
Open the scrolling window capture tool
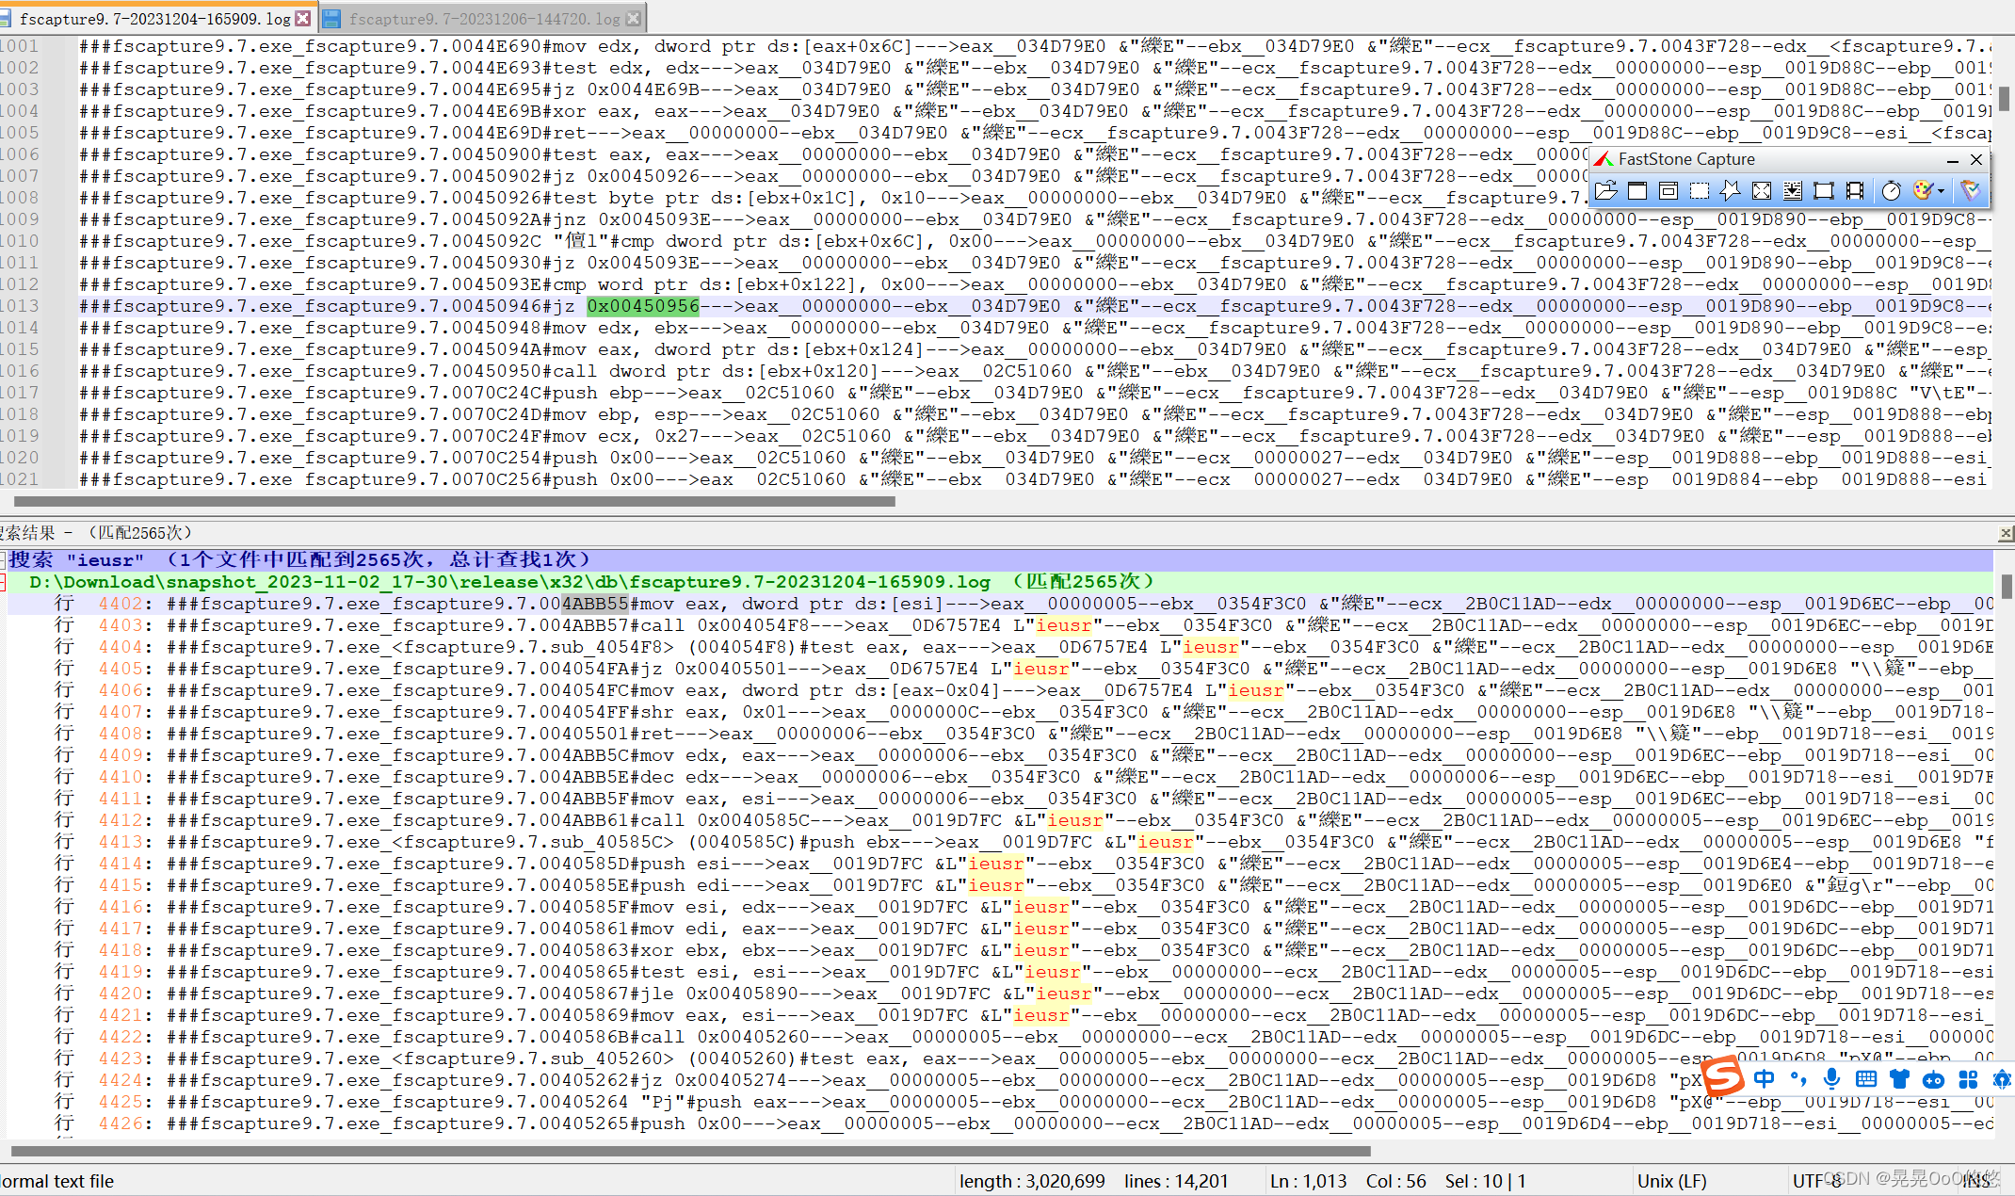pos(1793,190)
